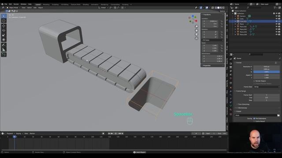Click the timeline current frame marker
This screenshot has width=282, height=158.
15,136
